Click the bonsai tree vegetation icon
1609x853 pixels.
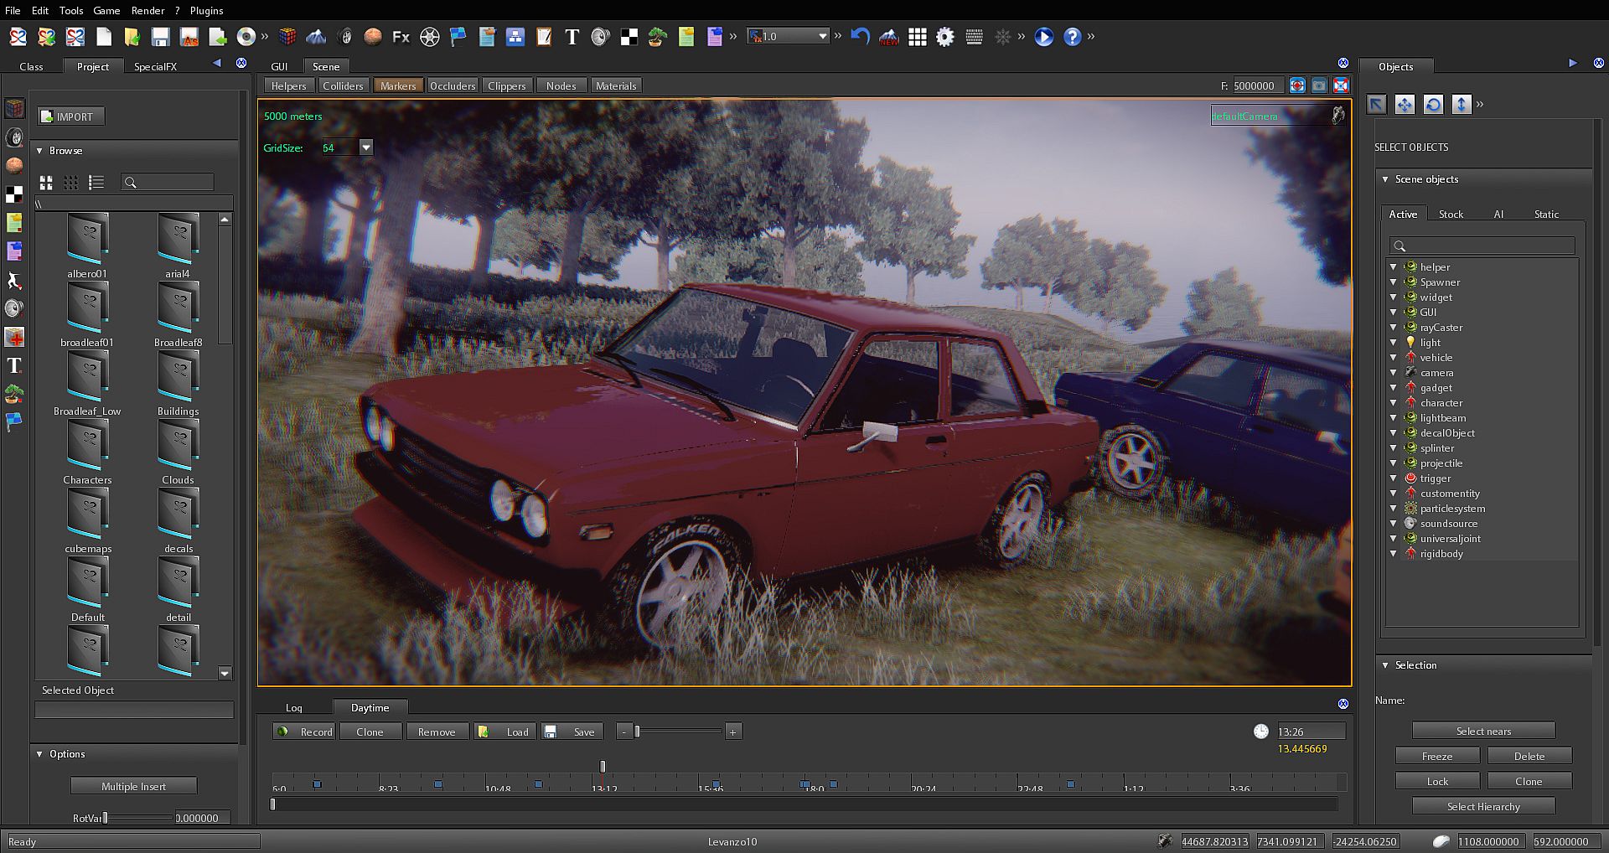pyautogui.click(x=658, y=37)
